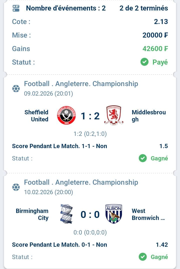Tap the West Bromwich Albion badge

point(114,214)
